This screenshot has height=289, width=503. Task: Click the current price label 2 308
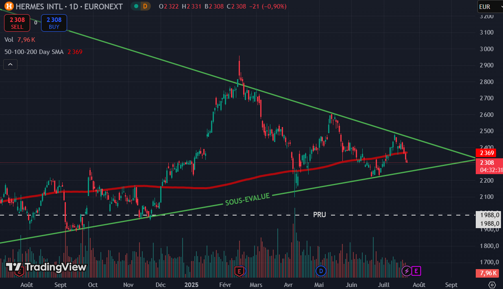click(x=486, y=163)
